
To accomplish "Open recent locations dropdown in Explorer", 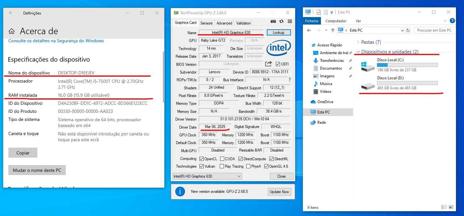I will point(326,30).
